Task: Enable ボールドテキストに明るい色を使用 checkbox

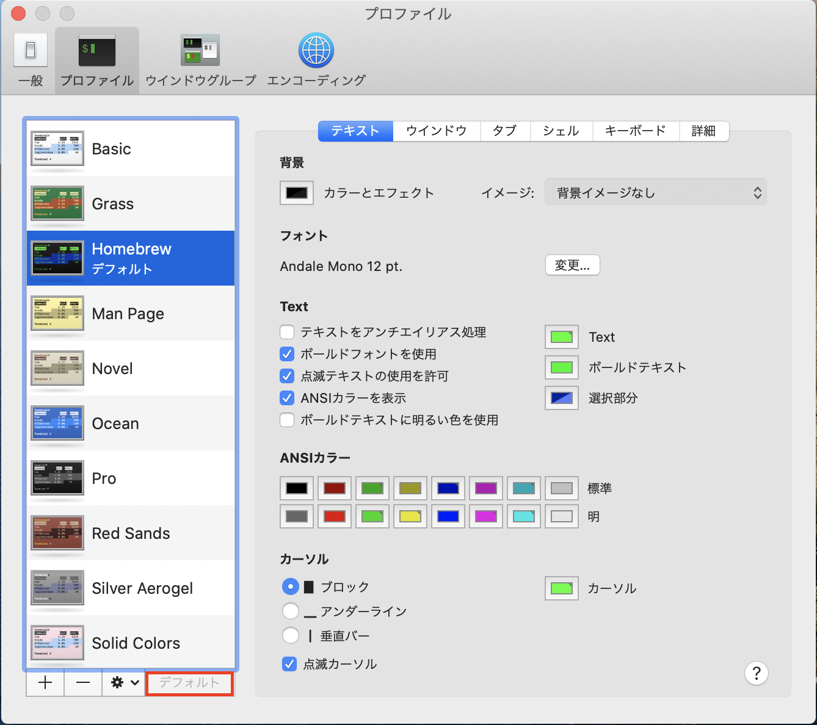Action: 287,420
